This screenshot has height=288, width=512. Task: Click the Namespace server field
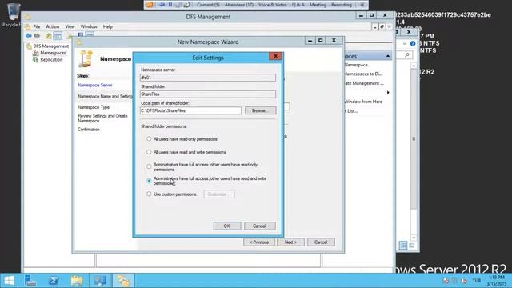208,78
